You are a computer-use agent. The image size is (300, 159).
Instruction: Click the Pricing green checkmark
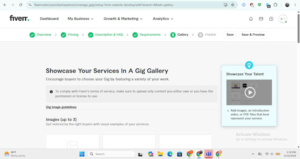tap(64, 35)
